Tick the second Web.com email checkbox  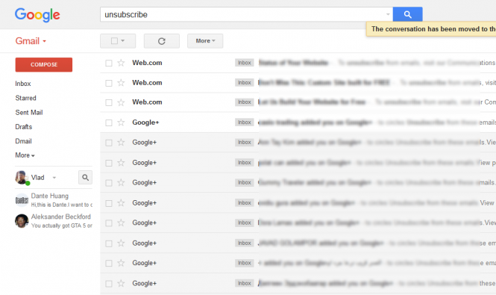coord(108,83)
